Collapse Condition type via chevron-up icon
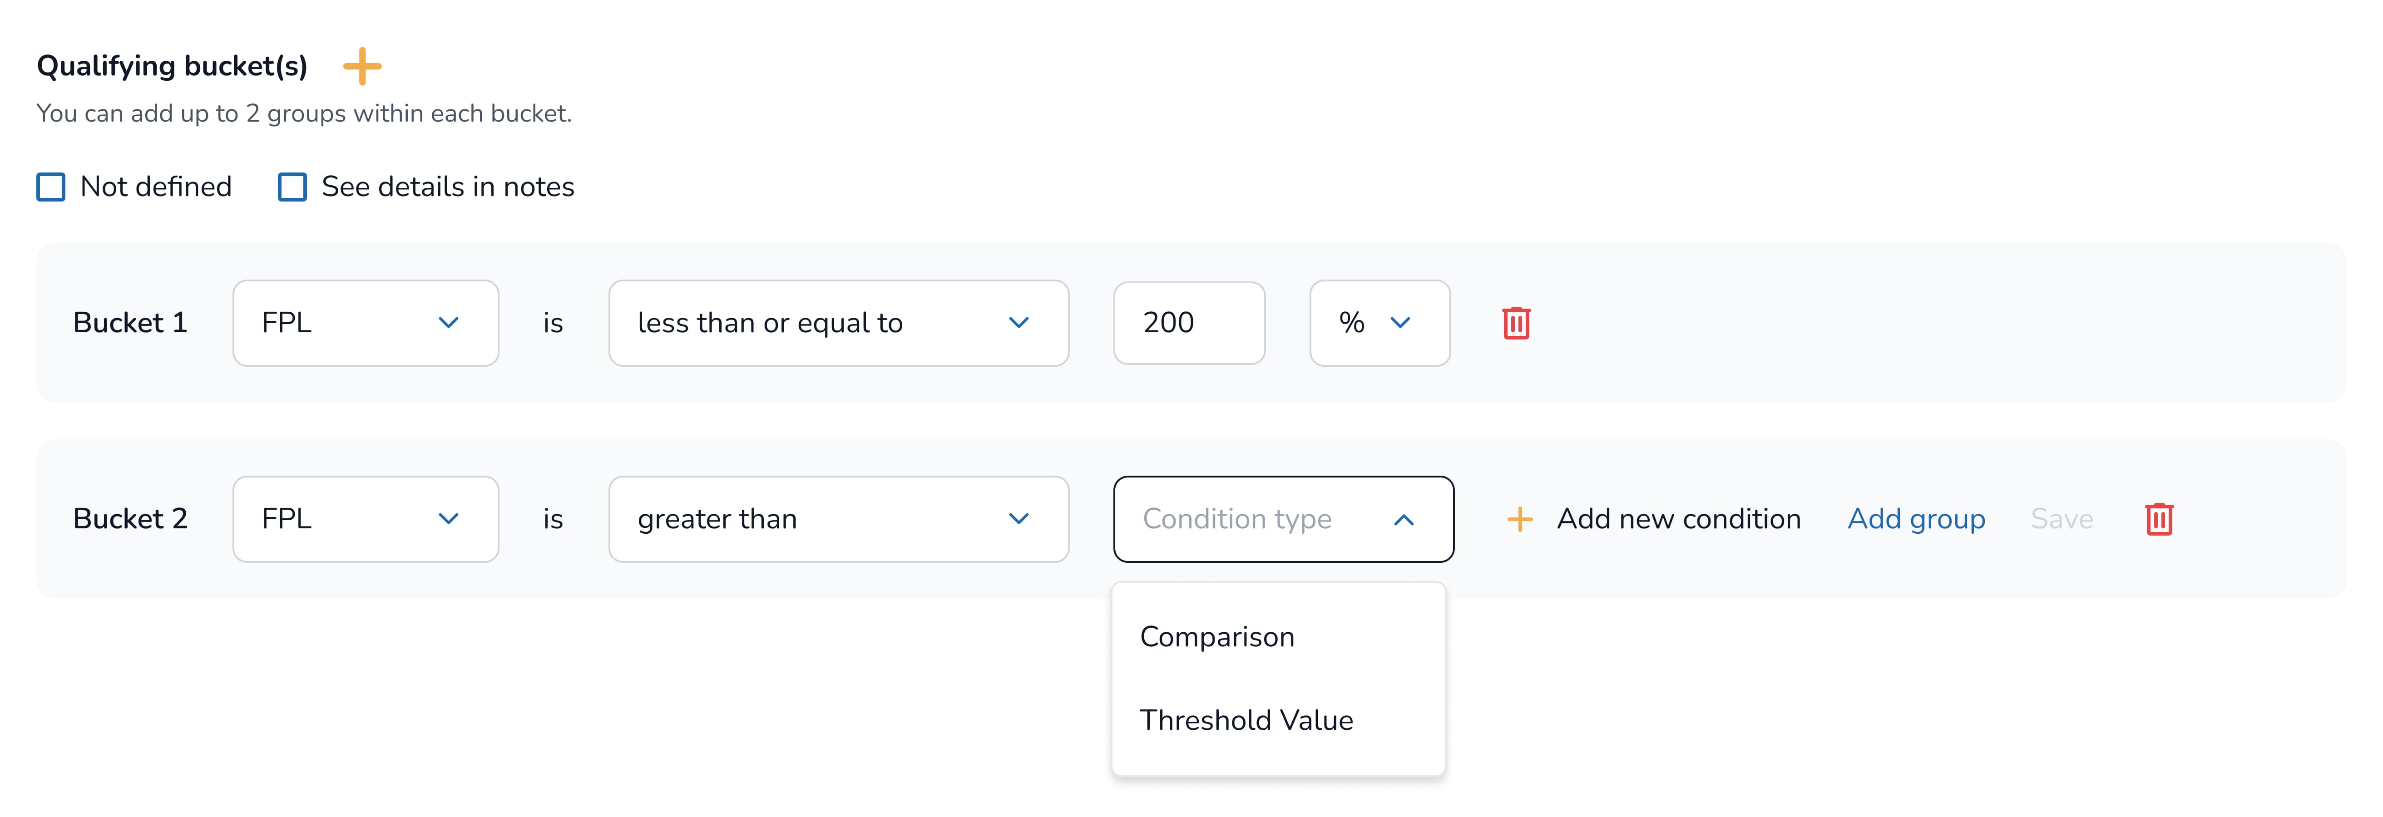 [x=1404, y=520]
